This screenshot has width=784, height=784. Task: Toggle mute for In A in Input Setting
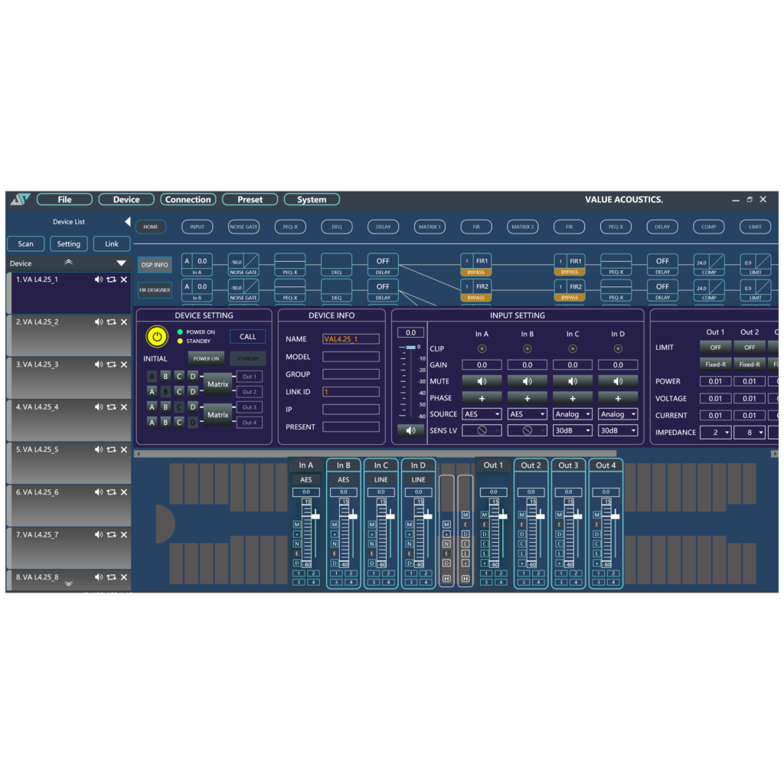pos(482,381)
